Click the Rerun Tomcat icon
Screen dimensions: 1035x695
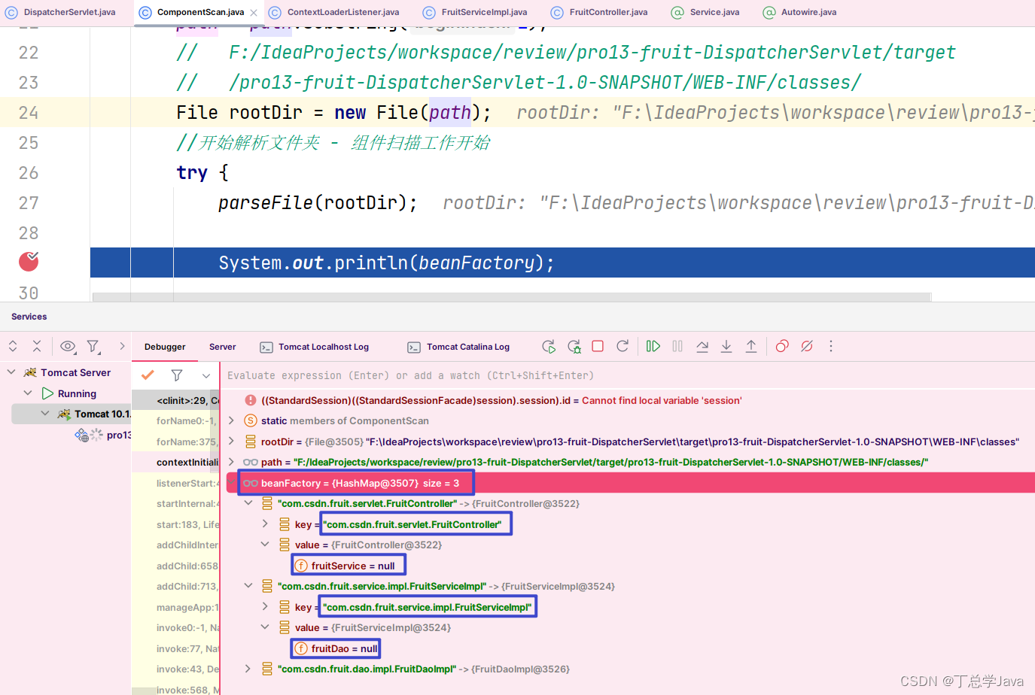[x=549, y=346]
